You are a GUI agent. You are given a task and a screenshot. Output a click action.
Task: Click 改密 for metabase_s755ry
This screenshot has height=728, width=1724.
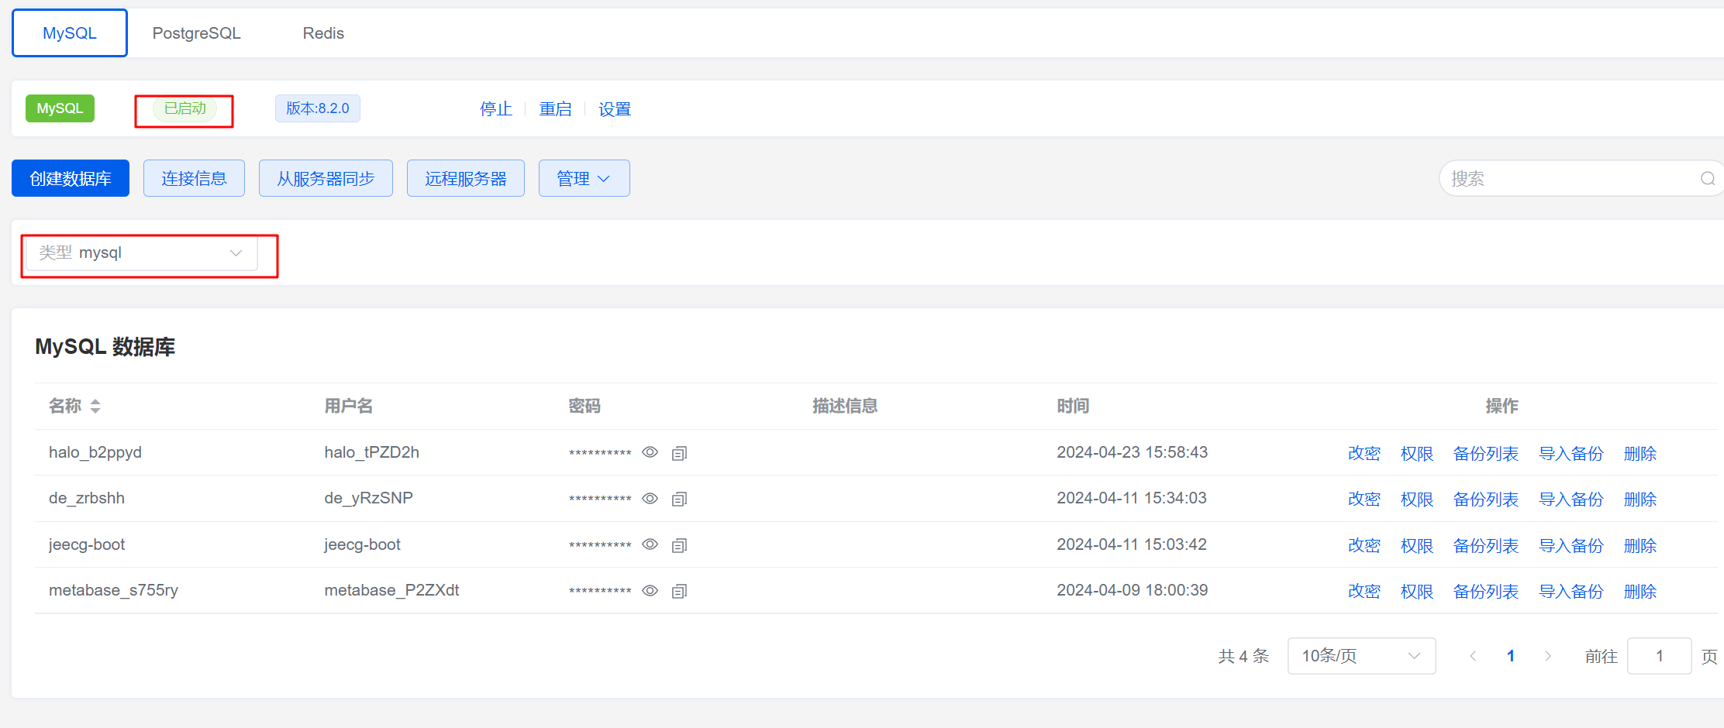click(1364, 592)
